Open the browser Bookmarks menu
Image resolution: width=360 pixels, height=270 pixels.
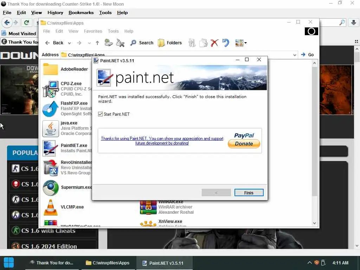click(x=81, y=13)
